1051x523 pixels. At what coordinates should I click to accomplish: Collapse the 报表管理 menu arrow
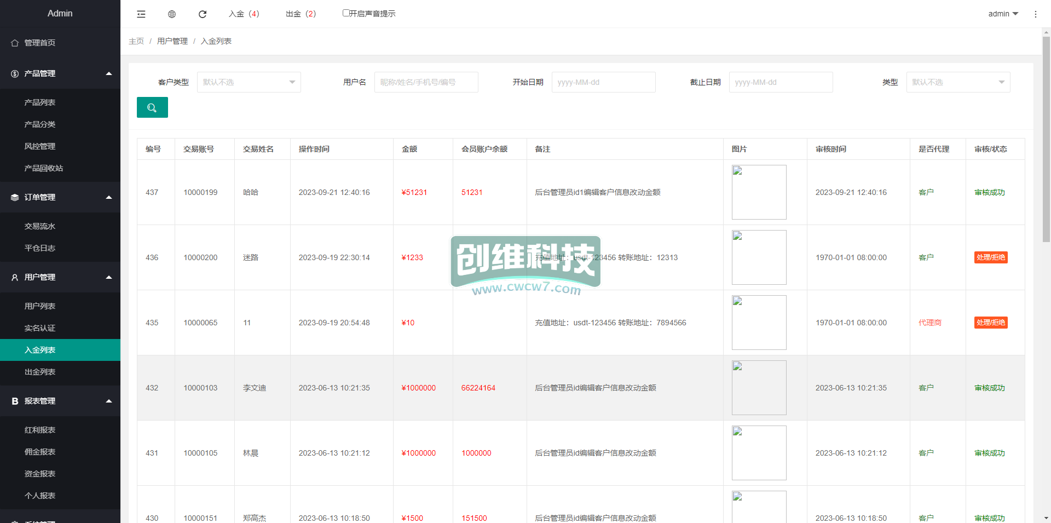click(109, 401)
